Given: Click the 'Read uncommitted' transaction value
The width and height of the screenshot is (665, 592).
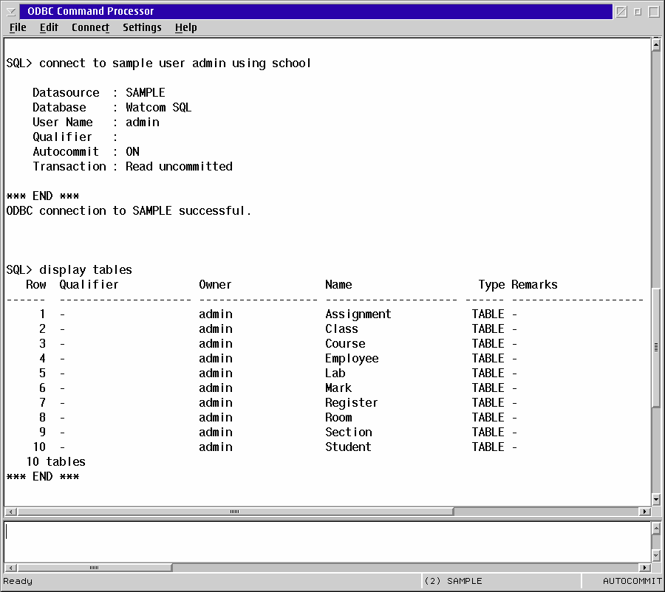Looking at the screenshot, I should coord(179,167).
